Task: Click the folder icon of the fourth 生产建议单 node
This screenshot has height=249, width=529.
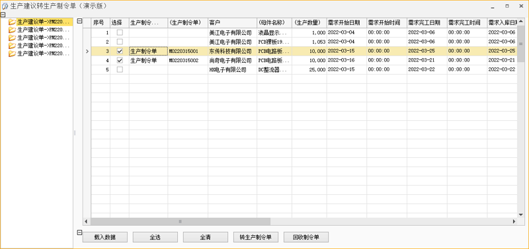Action: tap(13, 46)
